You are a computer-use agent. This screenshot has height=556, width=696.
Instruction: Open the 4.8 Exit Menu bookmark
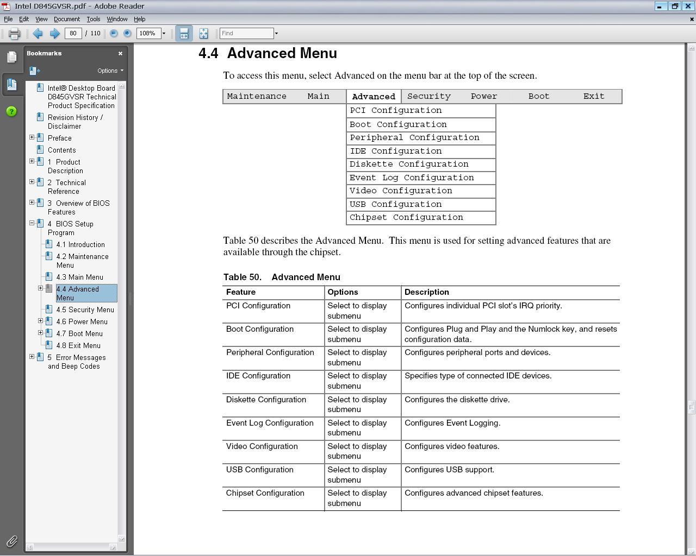[78, 345]
